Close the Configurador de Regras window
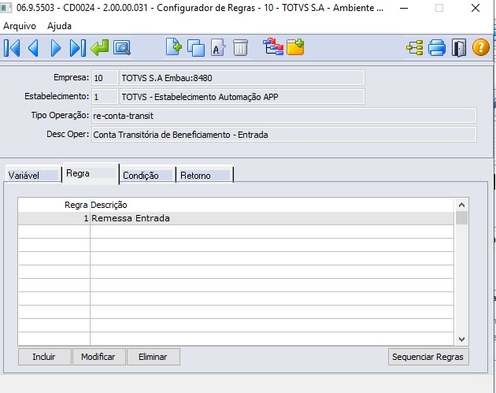This screenshot has width=496, height=393. pyautogui.click(x=476, y=8)
